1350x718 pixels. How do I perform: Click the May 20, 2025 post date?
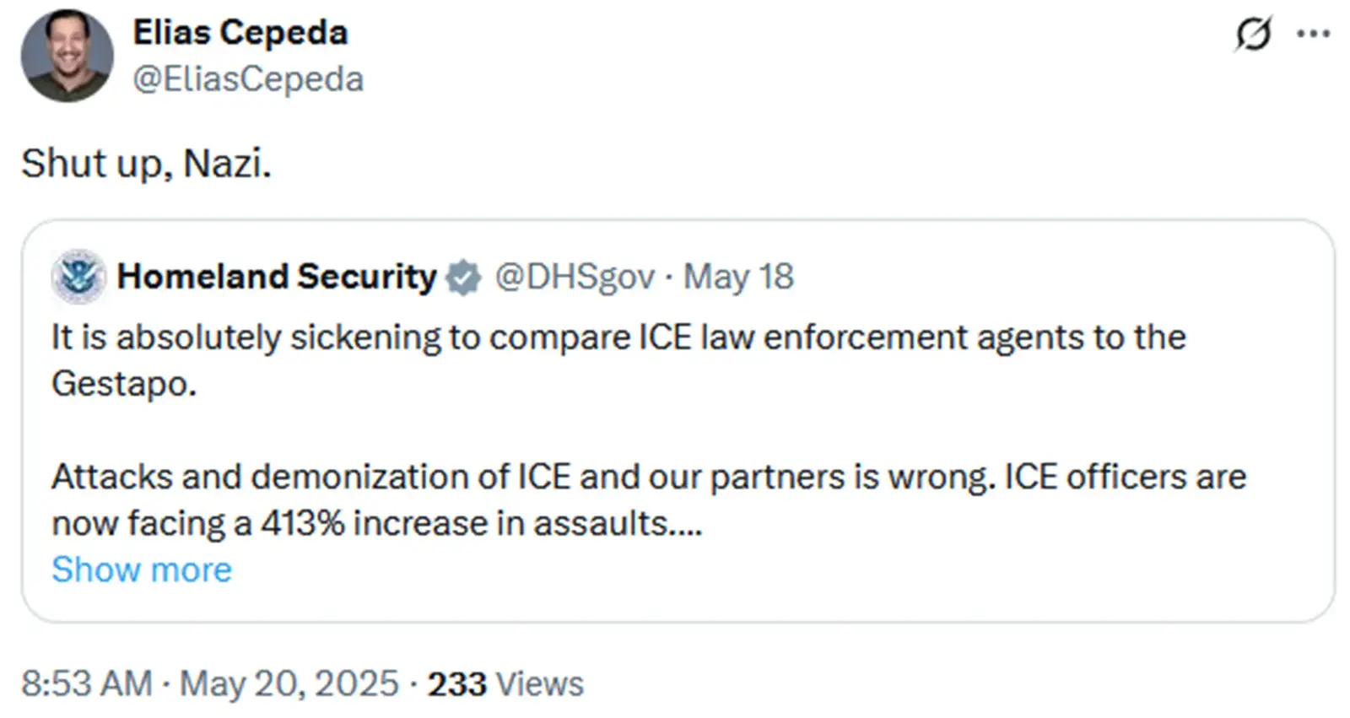tap(289, 683)
